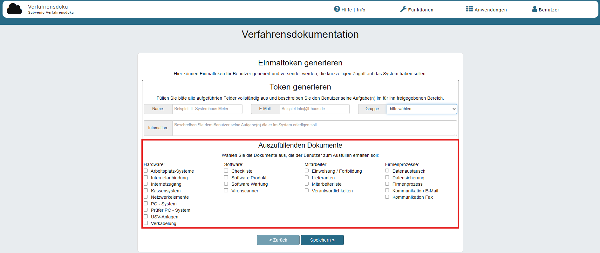
Task: Enable the Datensicherung checkbox
Action: pyautogui.click(x=387, y=177)
